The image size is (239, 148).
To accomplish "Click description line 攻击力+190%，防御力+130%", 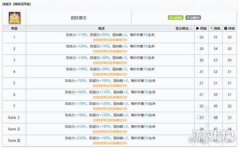I will [x=110, y=115].
